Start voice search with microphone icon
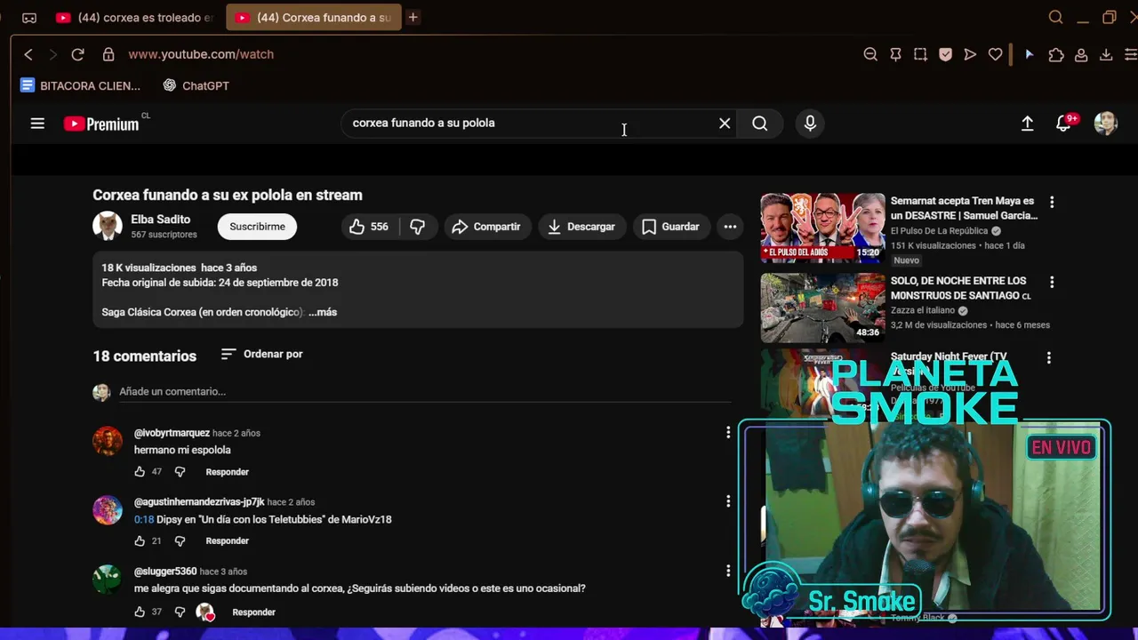 [x=810, y=124]
